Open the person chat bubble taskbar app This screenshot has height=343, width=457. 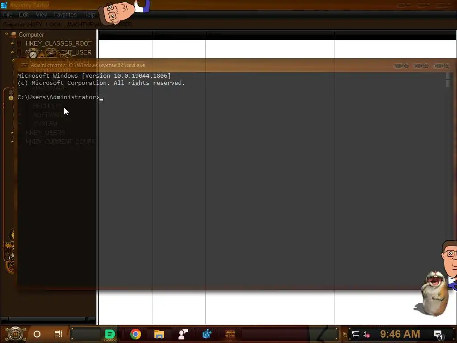click(x=183, y=334)
